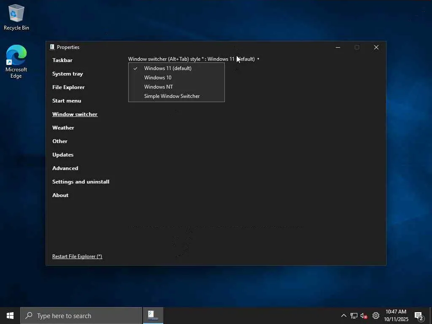The height and width of the screenshot is (324, 432).
Task: Go to the File Explorer section
Action: [68, 87]
